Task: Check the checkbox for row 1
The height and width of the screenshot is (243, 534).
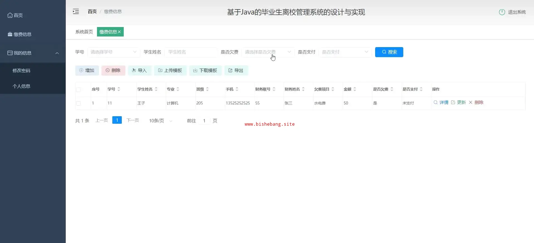Action: coord(78,103)
